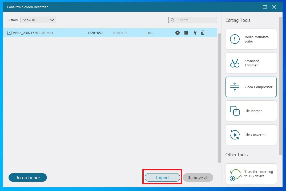Open the File Merger tool

click(x=251, y=111)
